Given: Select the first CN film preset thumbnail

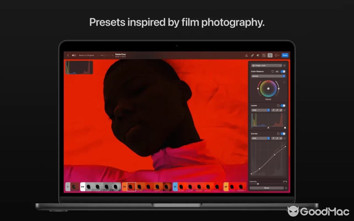Looking at the screenshot, I should pos(131,186).
